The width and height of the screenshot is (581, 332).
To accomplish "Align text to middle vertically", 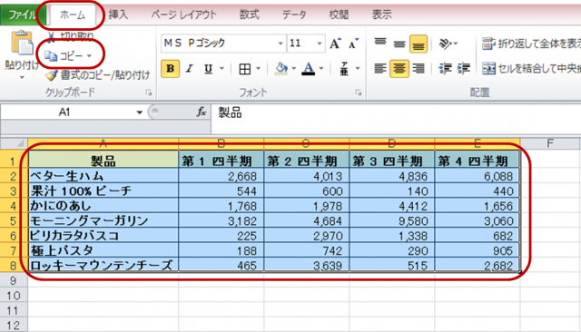I will click(399, 44).
